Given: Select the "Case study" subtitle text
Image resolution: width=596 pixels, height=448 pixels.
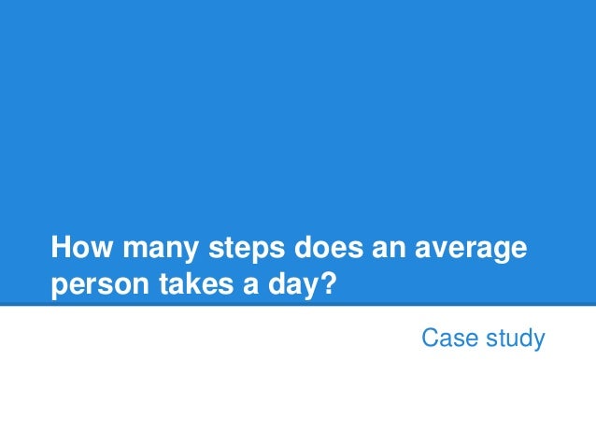Looking at the screenshot, I should click(x=483, y=338).
